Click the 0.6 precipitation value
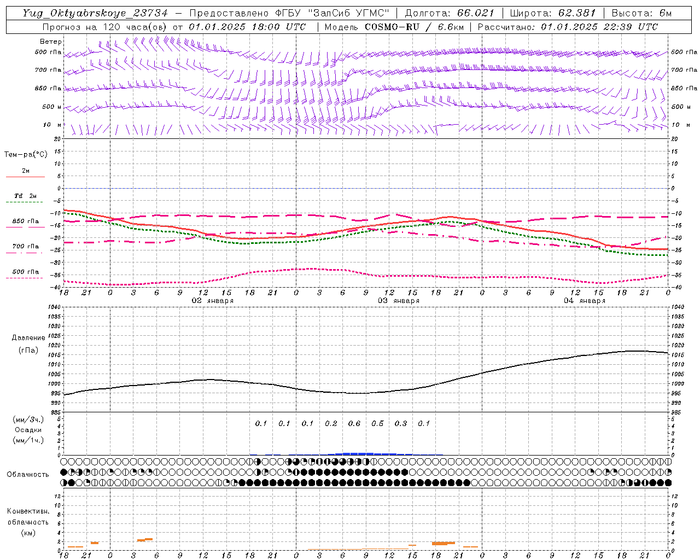The image size is (700, 560). (x=354, y=423)
